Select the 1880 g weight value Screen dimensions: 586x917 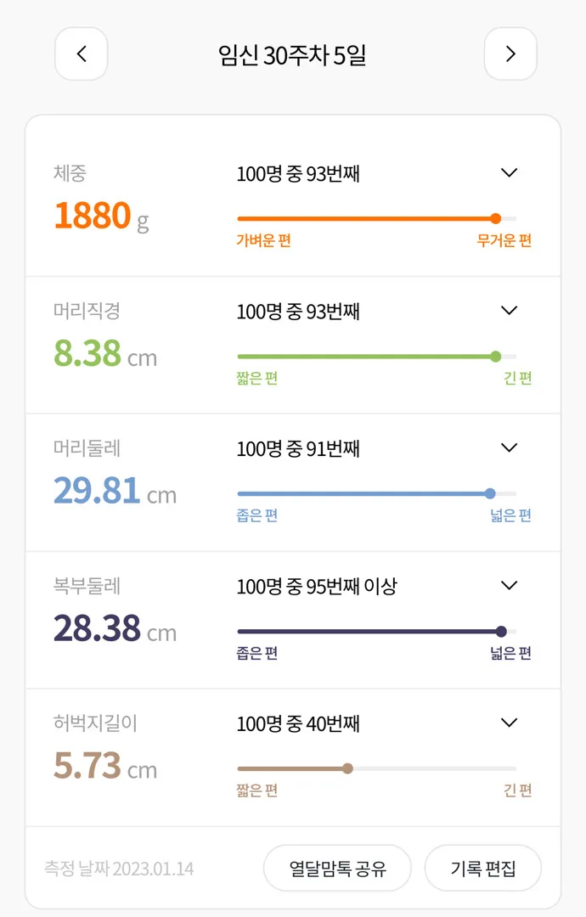[x=102, y=216]
